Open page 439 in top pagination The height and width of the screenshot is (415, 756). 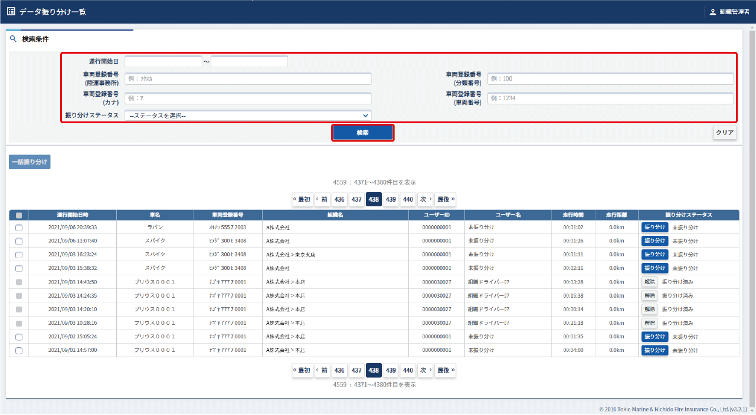(x=391, y=199)
